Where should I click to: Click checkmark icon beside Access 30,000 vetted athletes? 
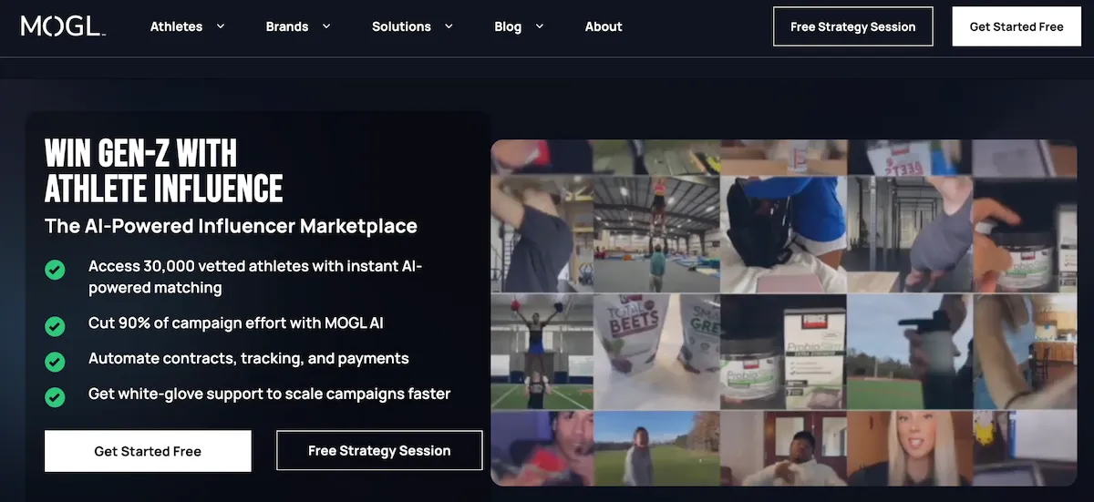[55, 270]
